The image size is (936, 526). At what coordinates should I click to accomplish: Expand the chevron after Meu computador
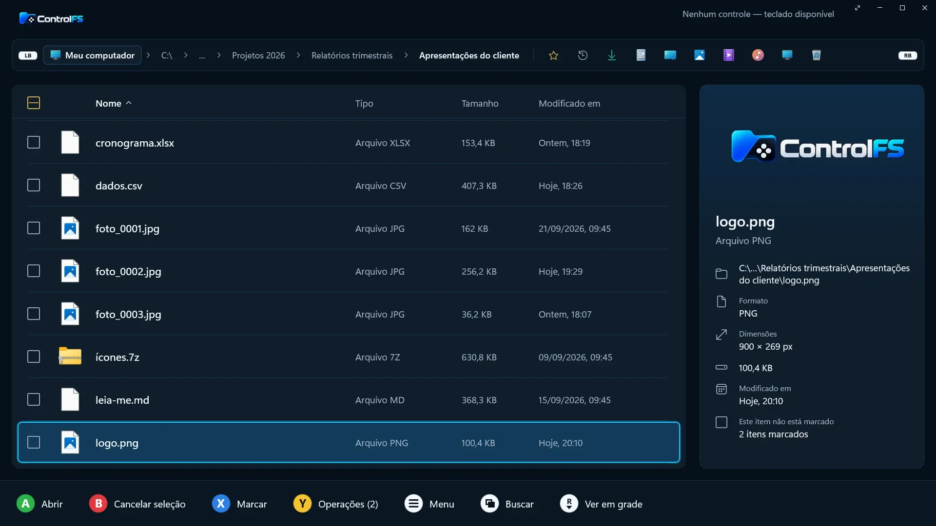click(149, 55)
